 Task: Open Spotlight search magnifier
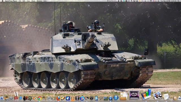click(178, 1)
